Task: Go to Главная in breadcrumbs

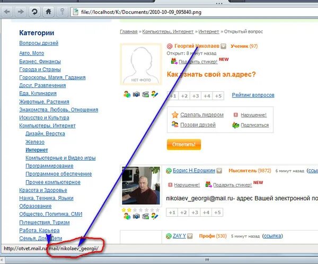Action: (129, 31)
